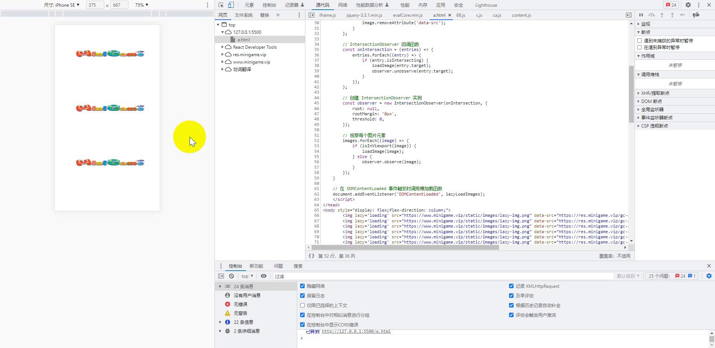The height and width of the screenshot is (348, 715).
Task: Enable pause on caught exceptions (在遇到异常时暂停)
Action: click(x=639, y=47)
